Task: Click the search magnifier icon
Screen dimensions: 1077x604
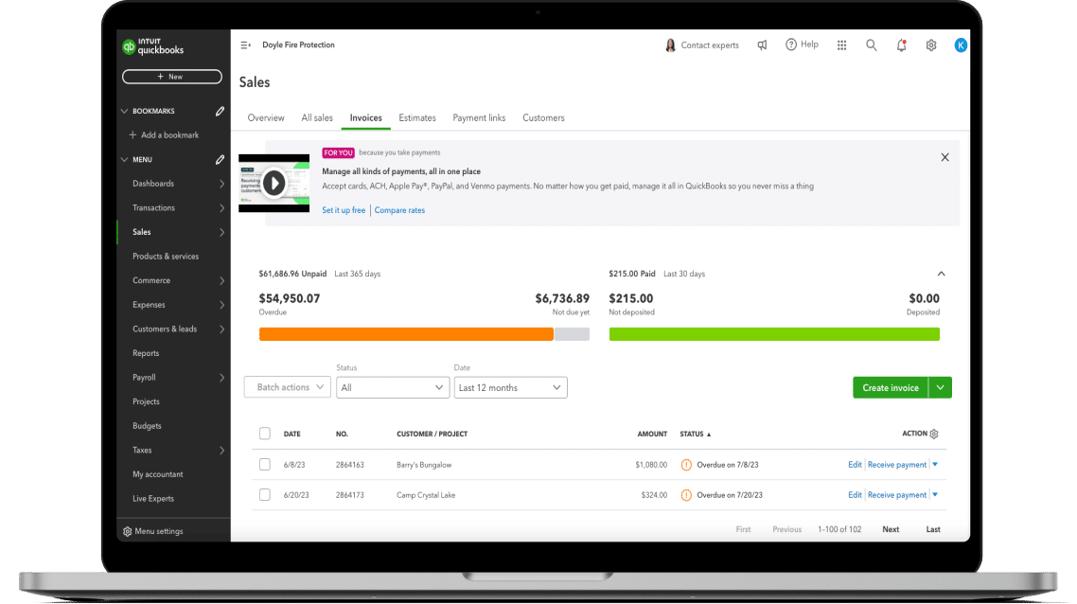Action: tap(872, 45)
